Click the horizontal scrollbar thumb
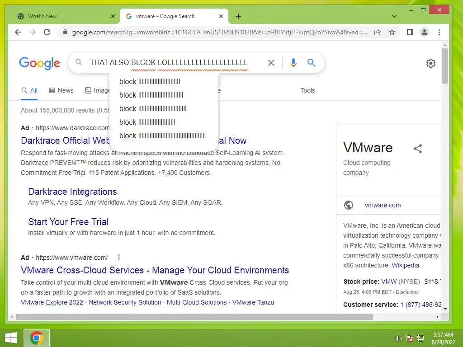This screenshot has height=347, width=463. [x=194, y=317]
